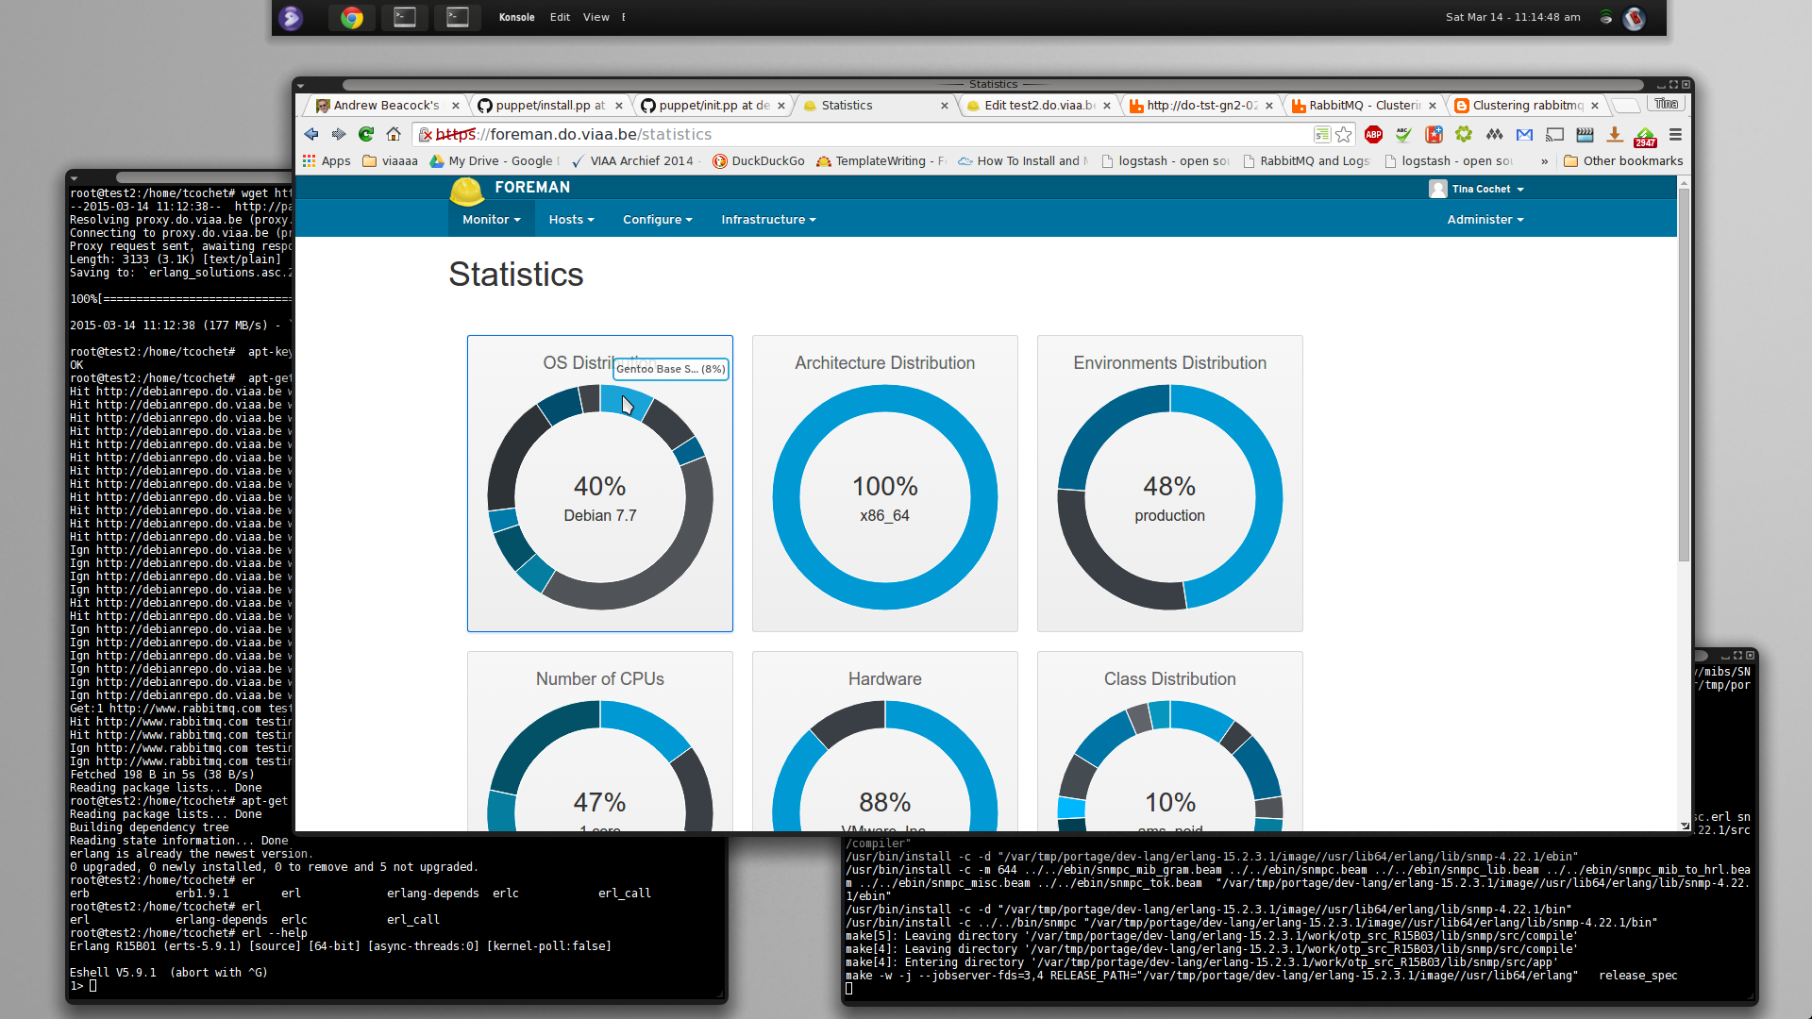Open My Drive - Google bookmark
The height and width of the screenshot is (1019, 1812).
click(494, 161)
